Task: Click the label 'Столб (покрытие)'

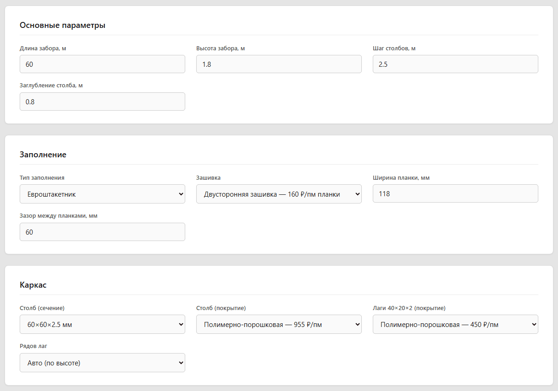Action: point(221,308)
